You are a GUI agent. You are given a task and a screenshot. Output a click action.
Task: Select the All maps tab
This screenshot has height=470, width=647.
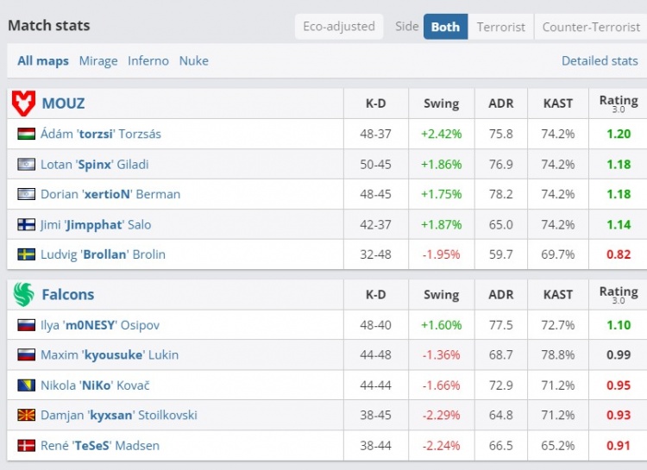tap(43, 61)
